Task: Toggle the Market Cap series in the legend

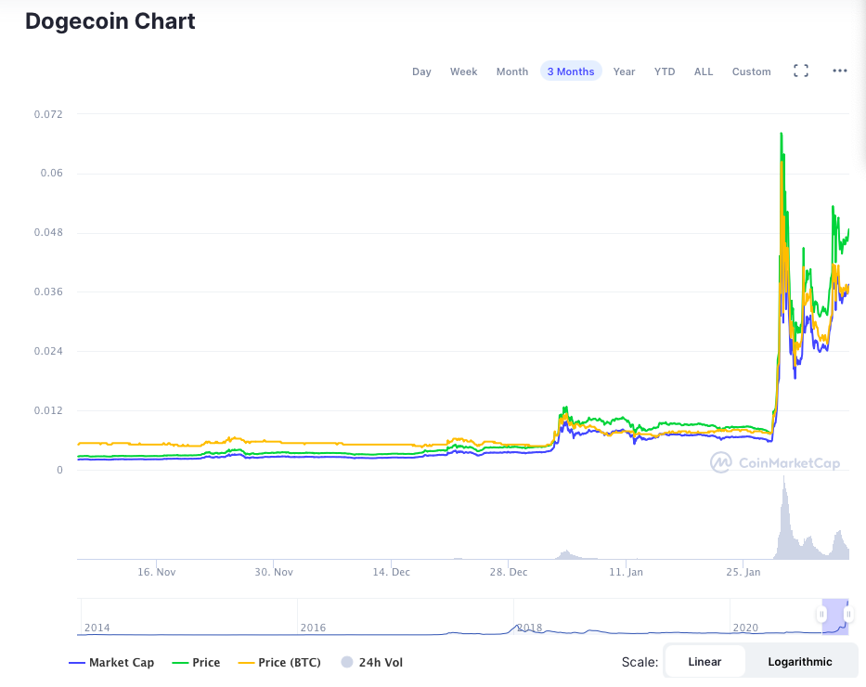Action: [110, 662]
